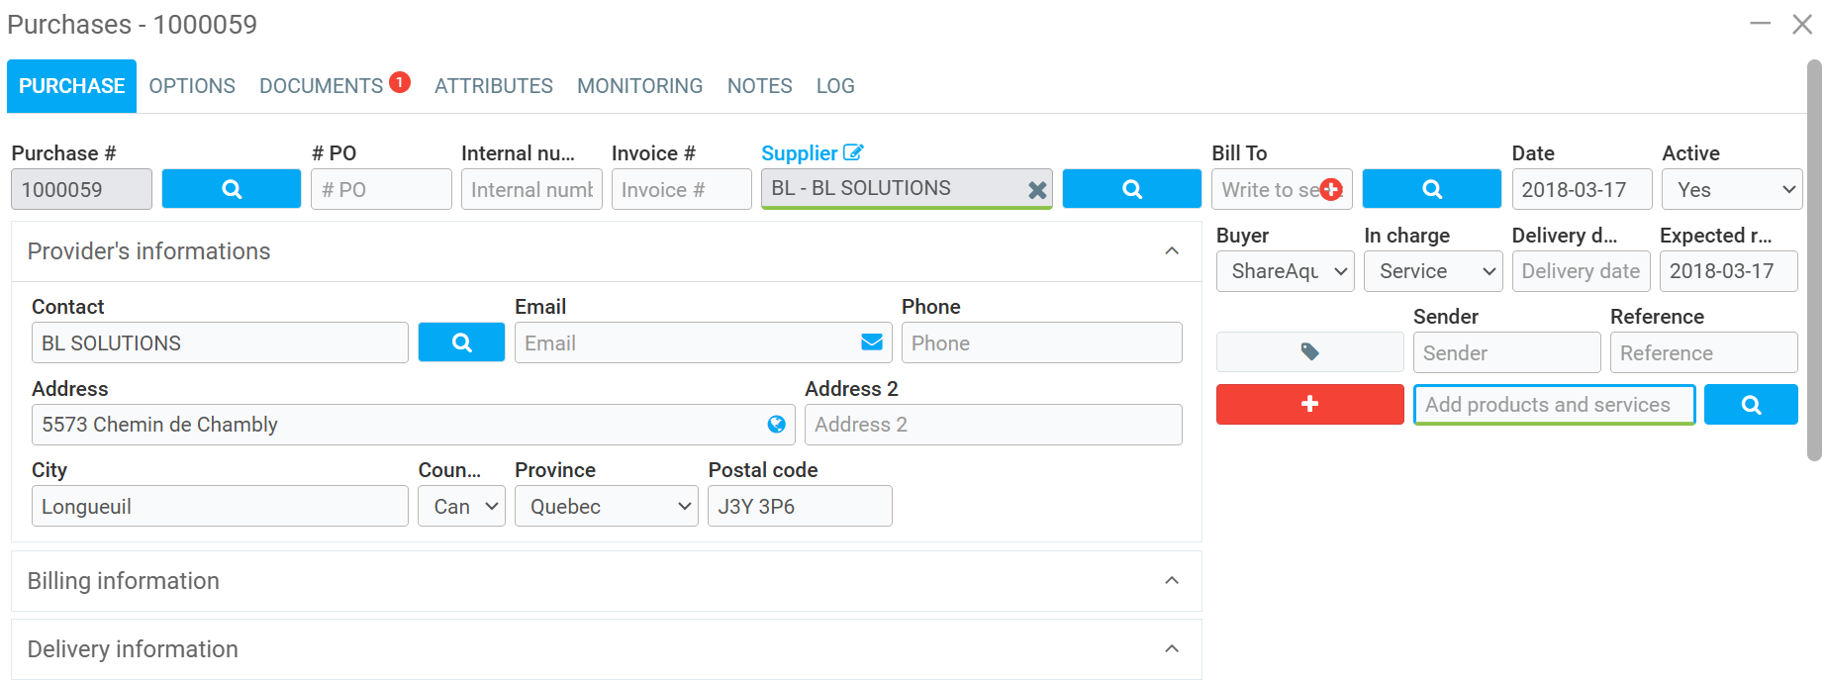Collapse the Provider's informations section
The image size is (1825, 683).
click(1171, 251)
